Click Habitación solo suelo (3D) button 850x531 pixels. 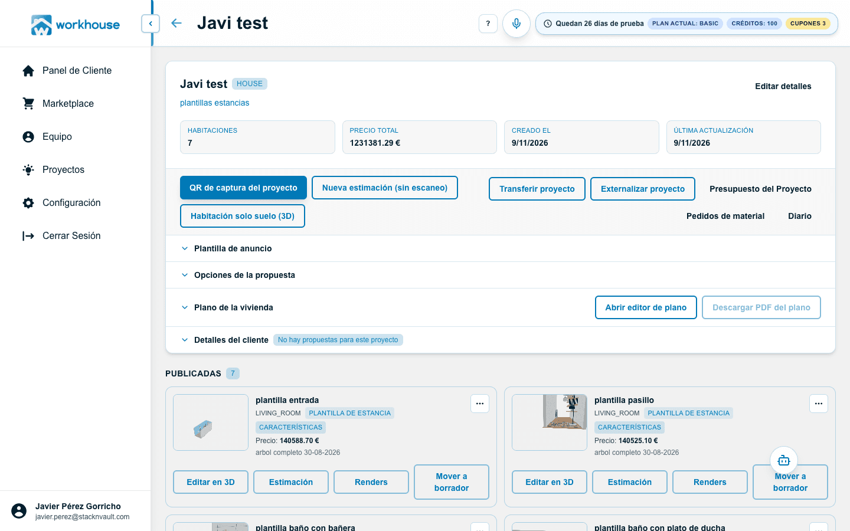[x=243, y=216]
